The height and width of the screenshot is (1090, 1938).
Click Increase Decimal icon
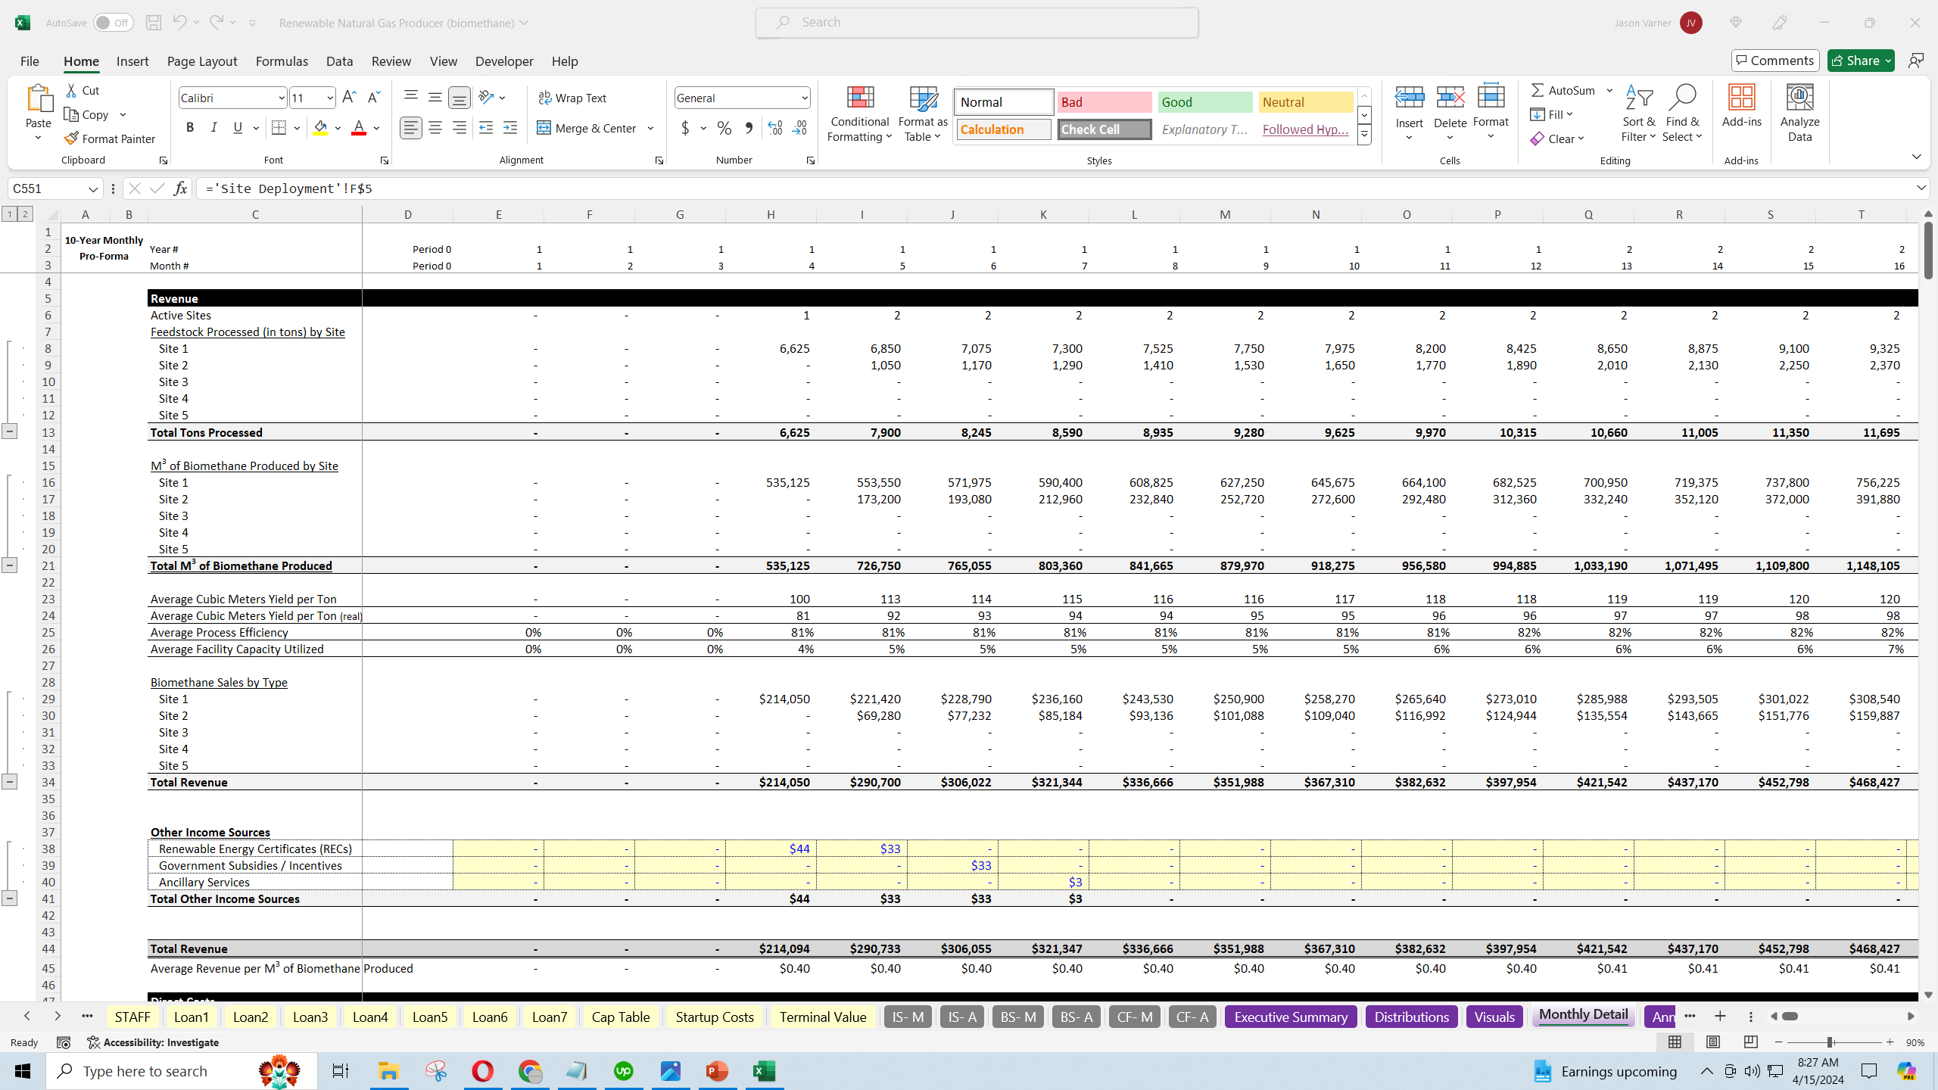coord(775,128)
